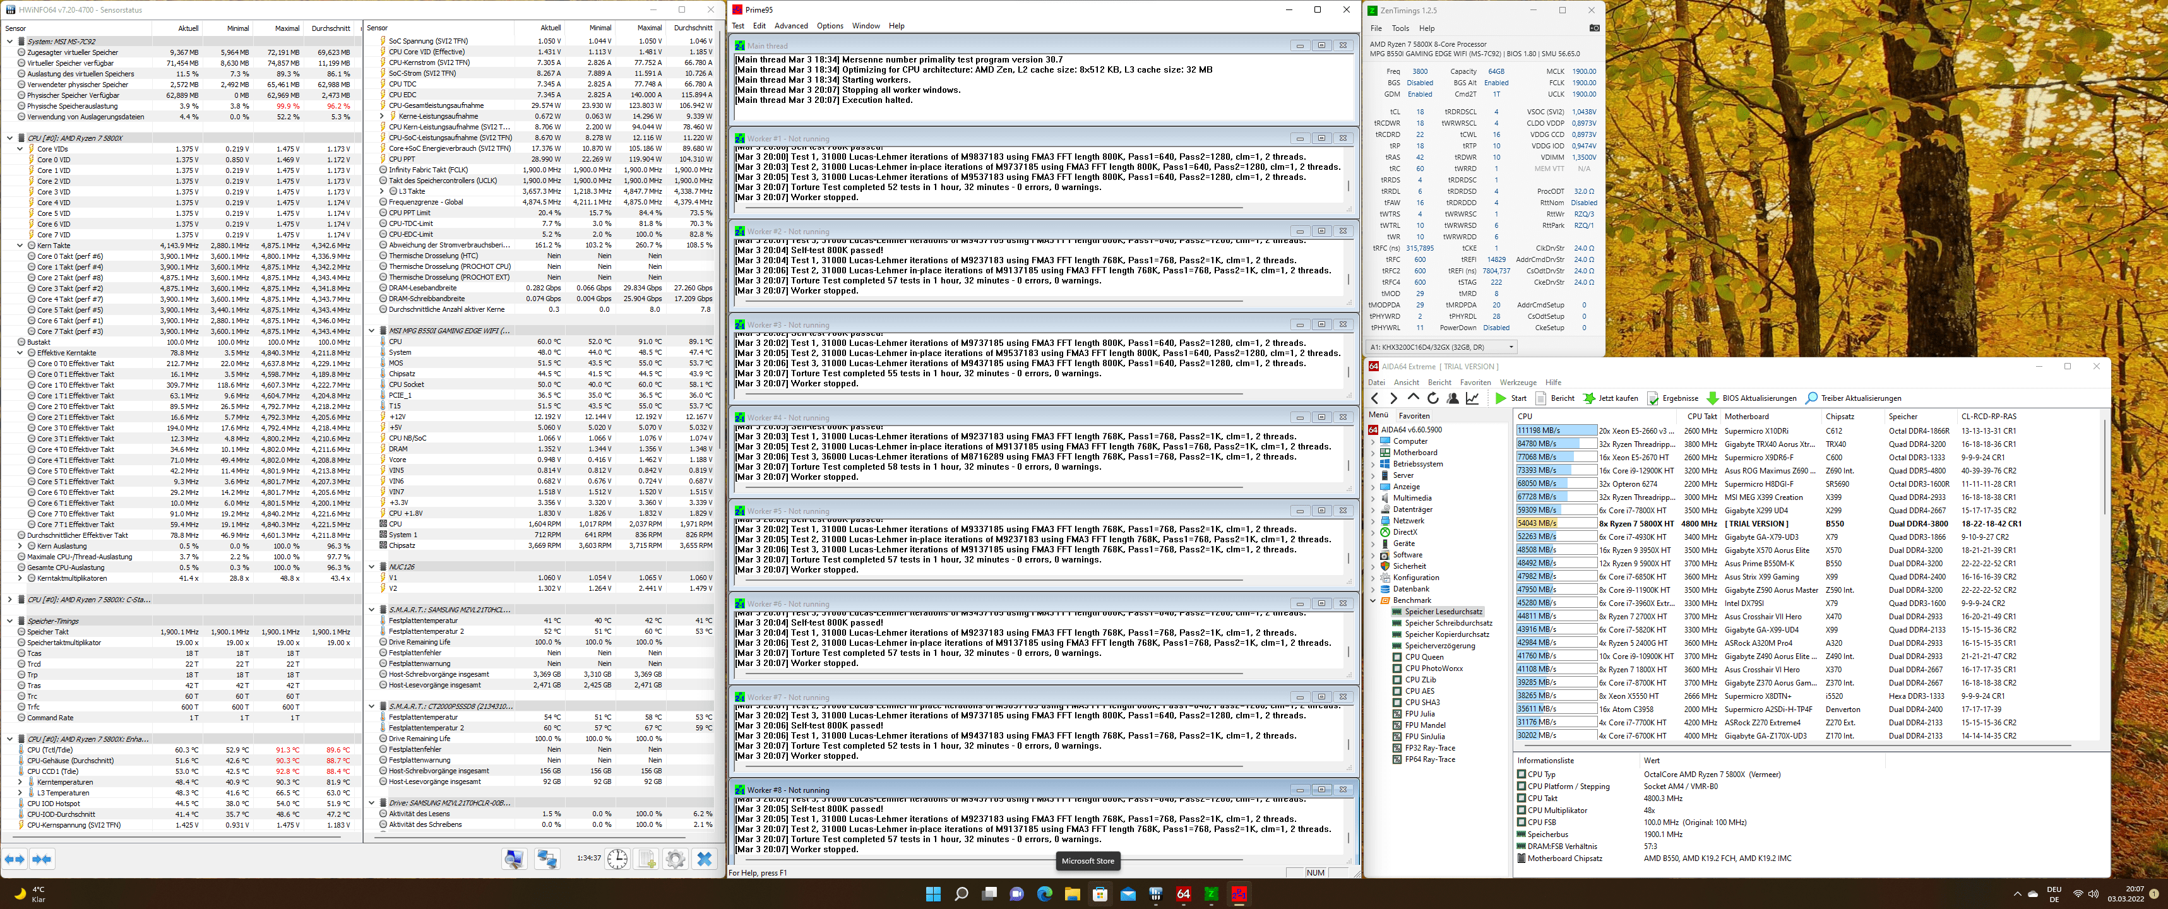Open weather widget showing 4°C Klar
Image resolution: width=2168 pixels, height=909 pixels.
(30, 894)
